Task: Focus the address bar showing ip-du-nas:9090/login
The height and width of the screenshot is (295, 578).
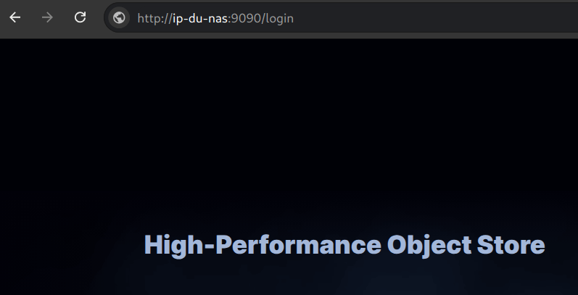Action: (x=341, y=17)
